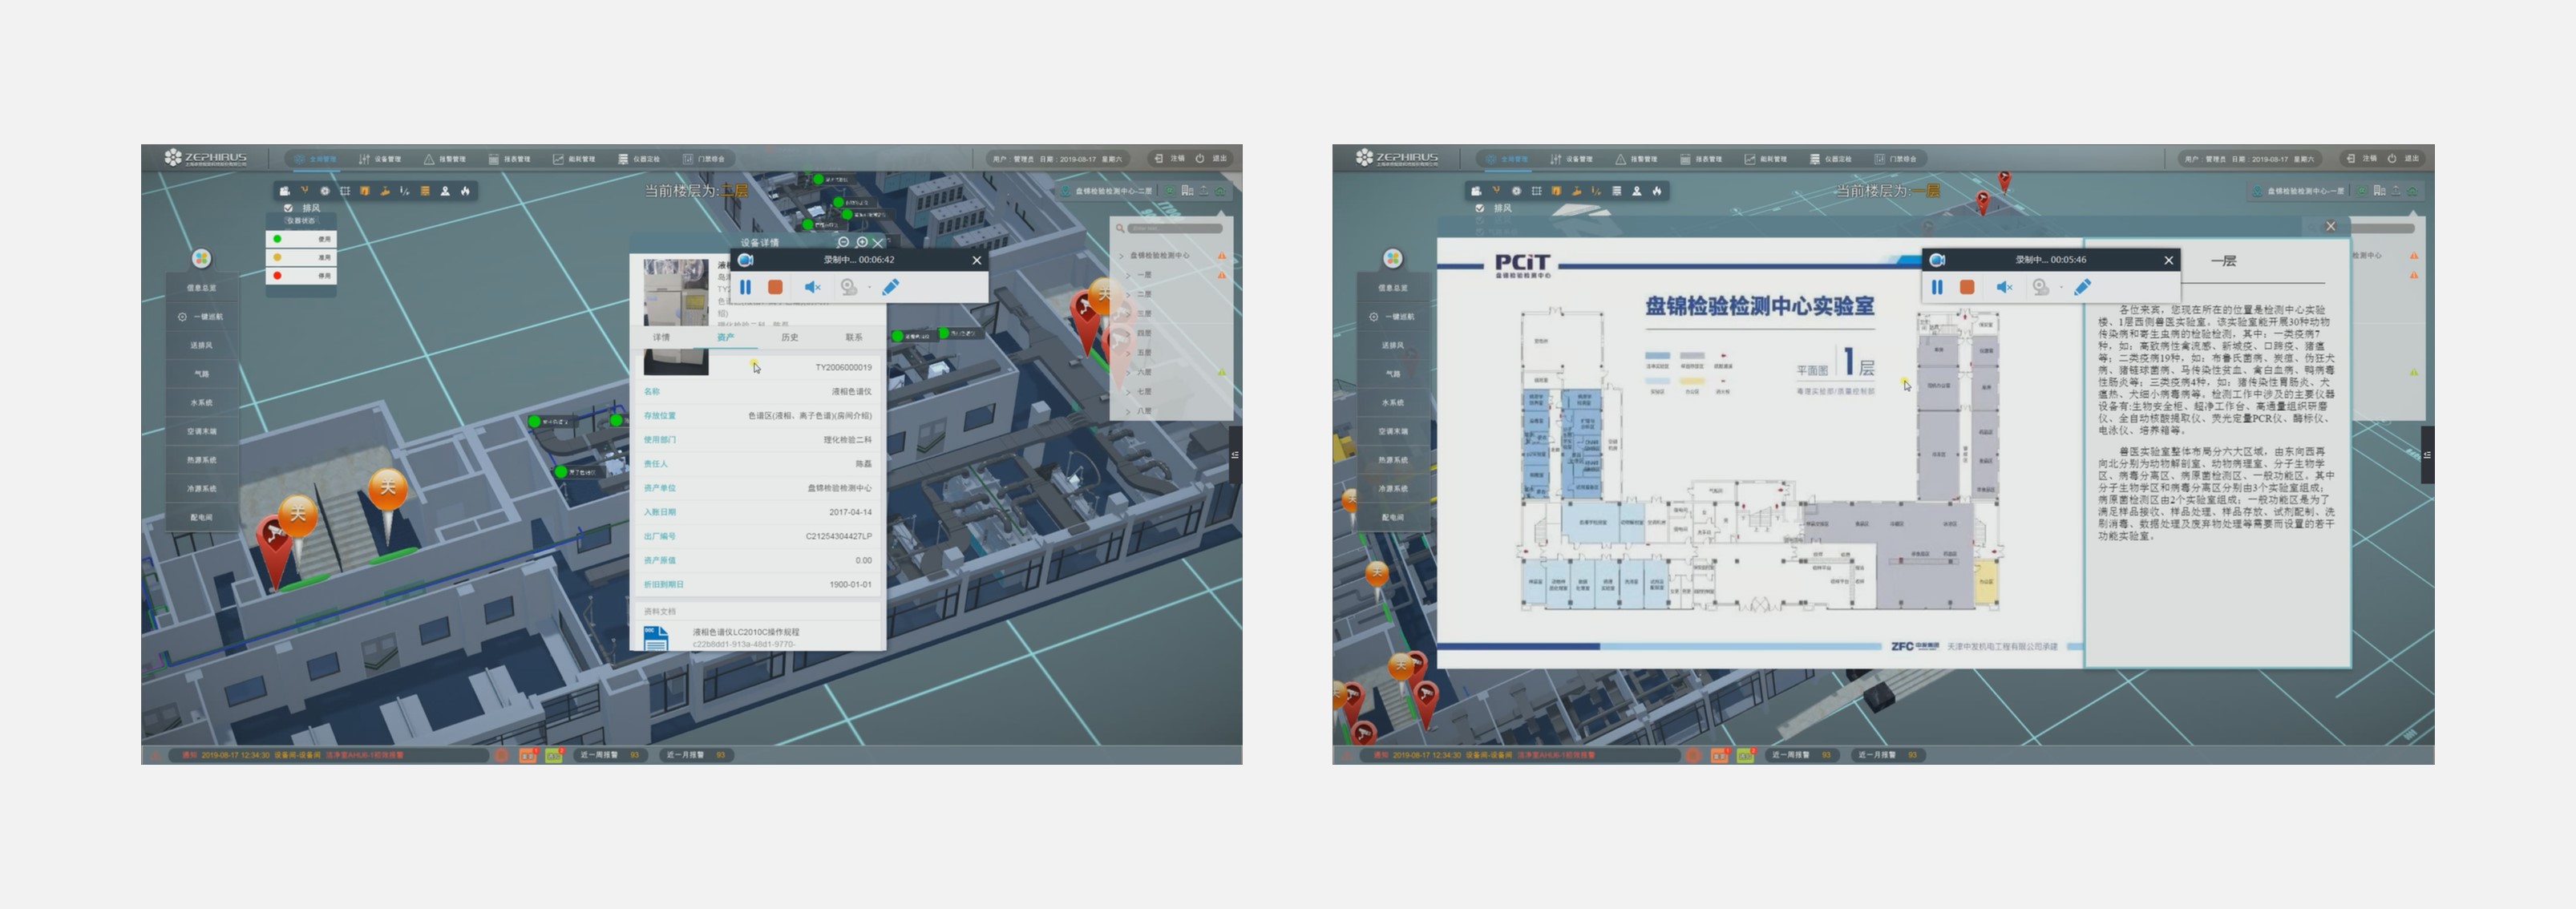Expand 六层 floor node in left tree
Image resolution: width=2576 pixels, height=909 pixels.
1129,372
